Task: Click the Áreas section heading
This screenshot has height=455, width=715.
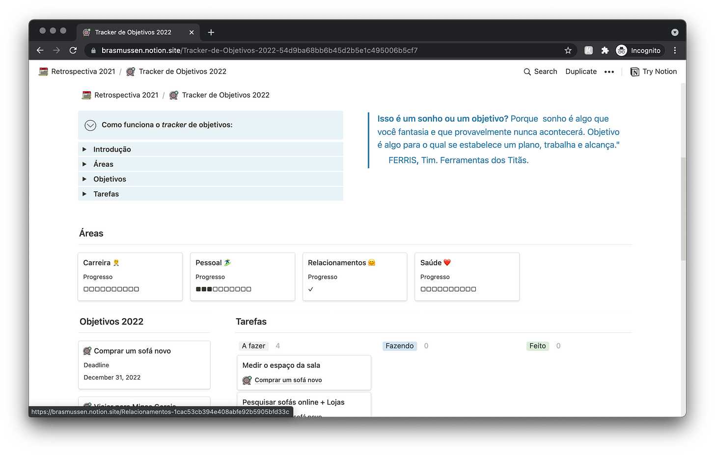Action: click(91, 233)
